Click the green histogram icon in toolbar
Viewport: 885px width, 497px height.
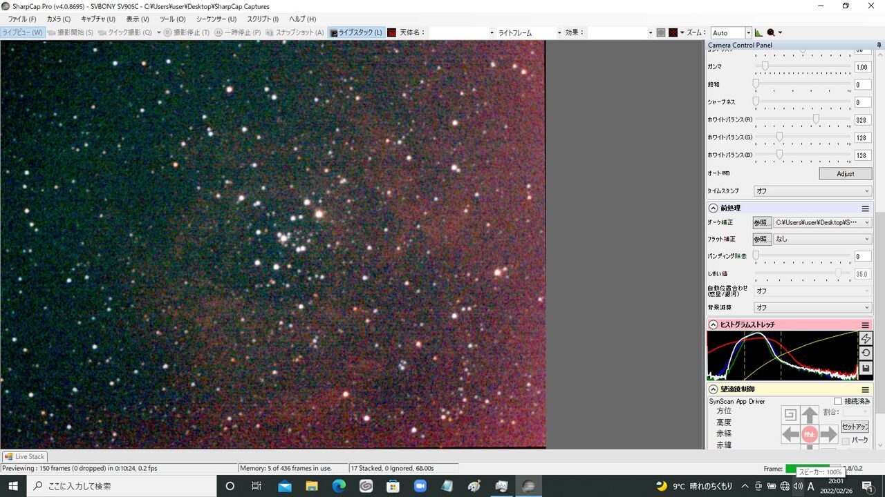759,32
